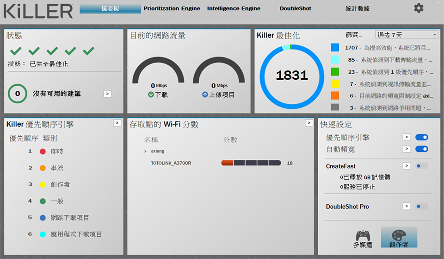Screen dimensions: 444x259
Task: Toggle the 優先順序引擎 switch
Action: [422, 137]
